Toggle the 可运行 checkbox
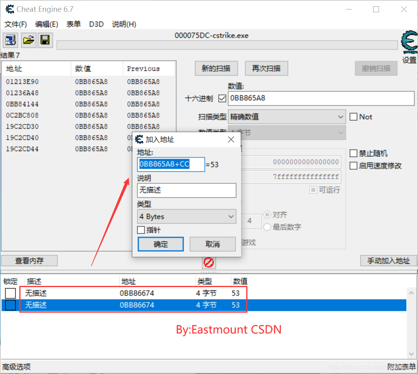The height and width of the screenshot is (374, 418). coord(313,190)
